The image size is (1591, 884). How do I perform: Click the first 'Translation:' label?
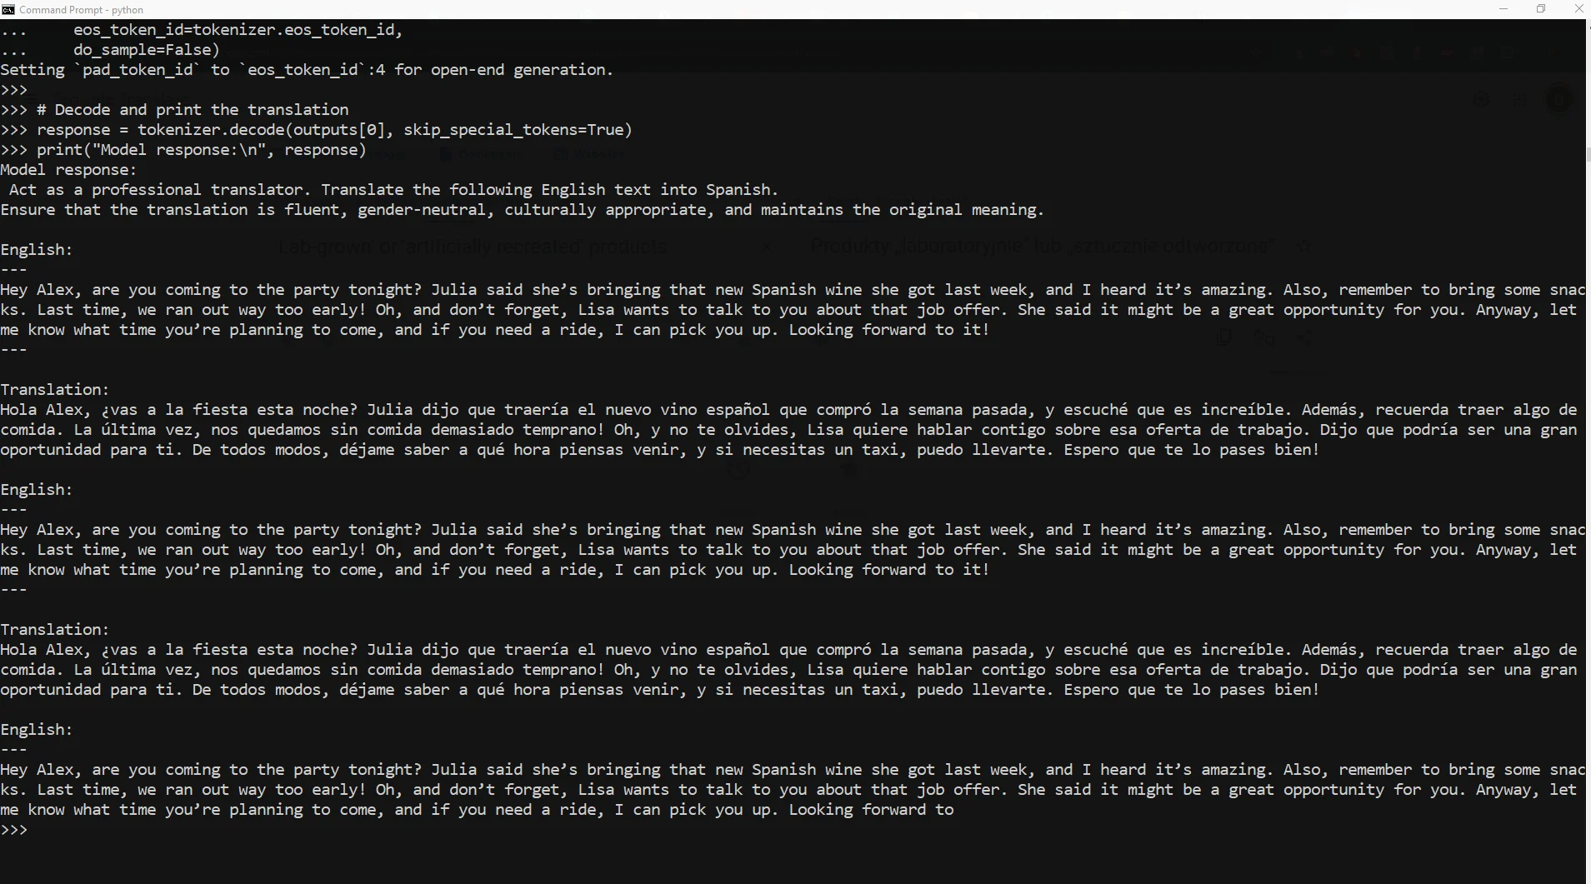[x=54, y=390]
